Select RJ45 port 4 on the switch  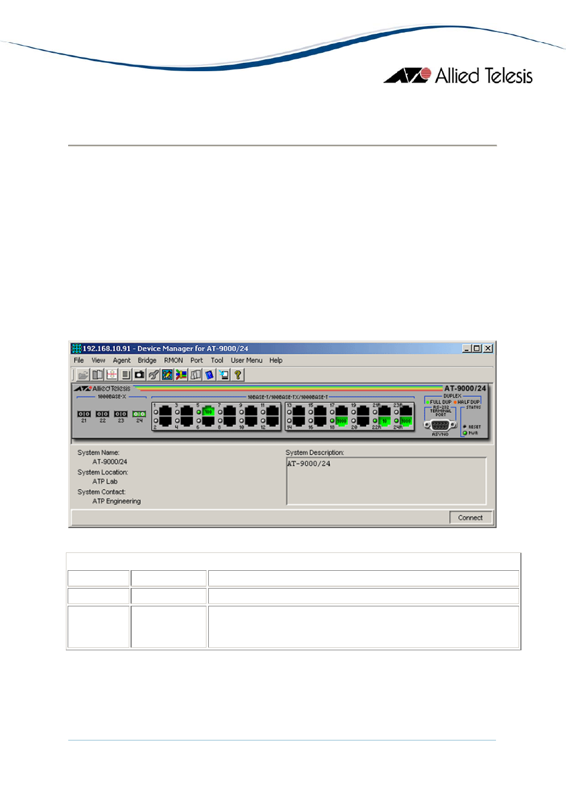click(x=187, y=421)
